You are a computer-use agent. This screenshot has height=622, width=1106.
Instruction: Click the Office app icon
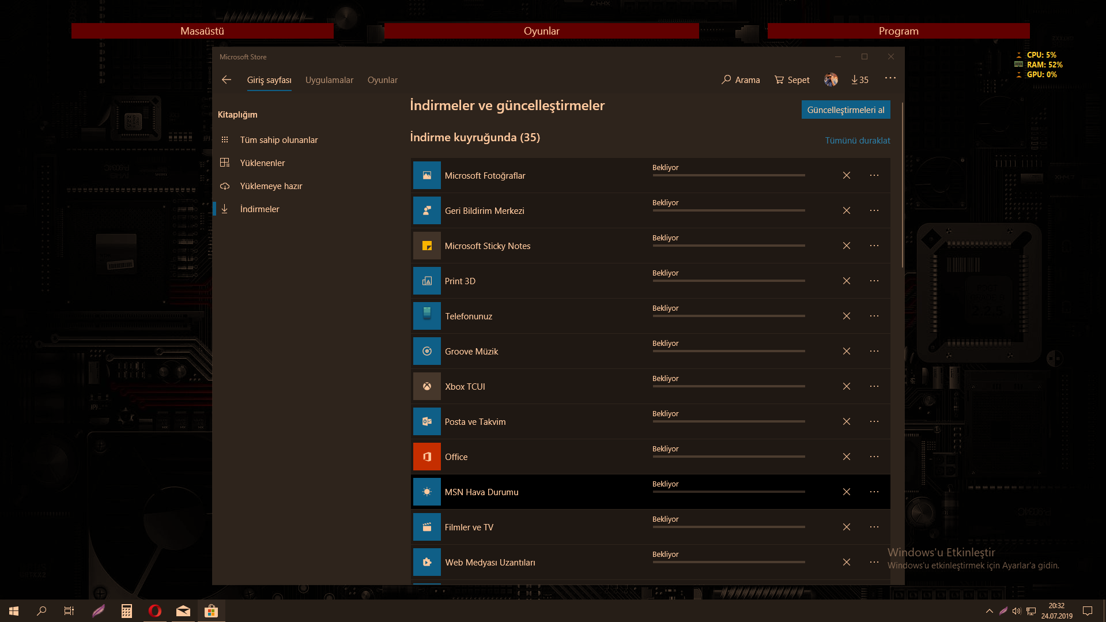click(427, 457)
